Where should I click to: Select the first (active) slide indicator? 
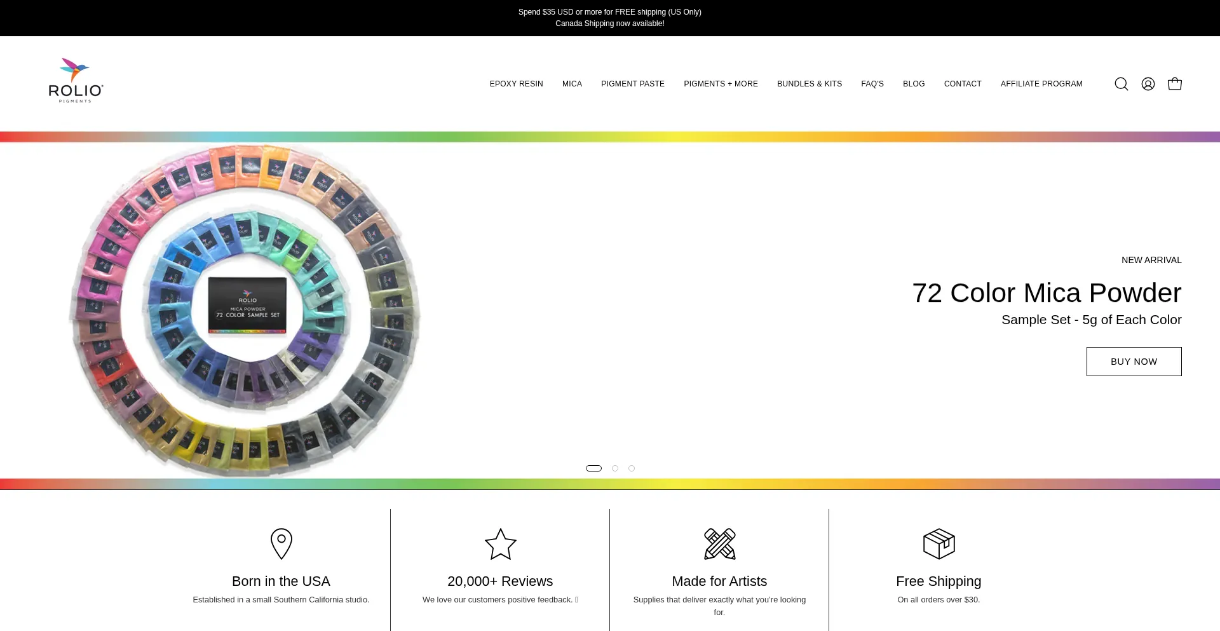pyautogui.click(x=593, y=468)
